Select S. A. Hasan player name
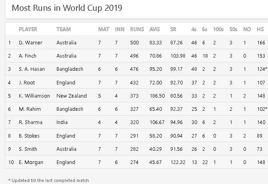Screen dimensions: 268x184 coord(32,69)
